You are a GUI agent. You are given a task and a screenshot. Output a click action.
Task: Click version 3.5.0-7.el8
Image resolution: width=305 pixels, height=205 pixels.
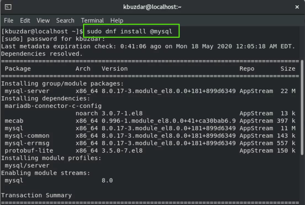[122, 151]
